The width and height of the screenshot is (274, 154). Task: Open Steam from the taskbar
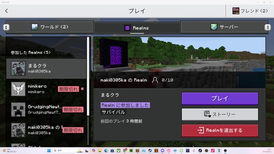tap(150, 151)
